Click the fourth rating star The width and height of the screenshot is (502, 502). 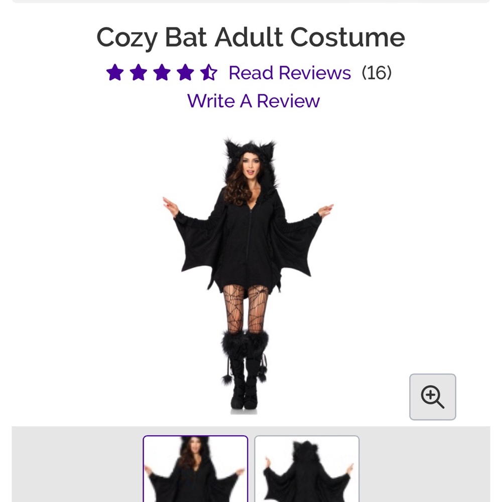[185, 73]
